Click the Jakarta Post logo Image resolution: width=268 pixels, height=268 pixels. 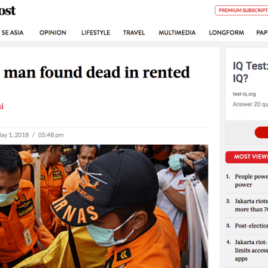click(x=8, y=11)
